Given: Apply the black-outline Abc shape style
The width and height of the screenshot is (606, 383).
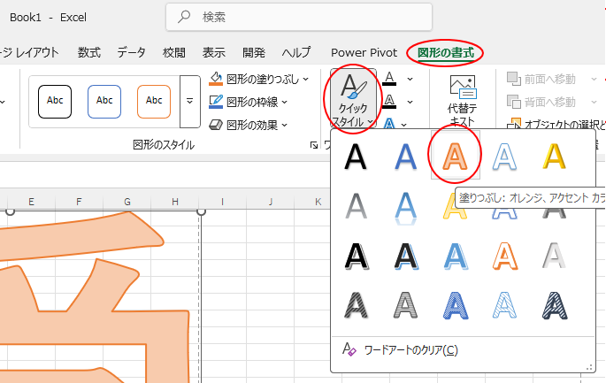Looking at the screenshot, I should coord(55,101).
